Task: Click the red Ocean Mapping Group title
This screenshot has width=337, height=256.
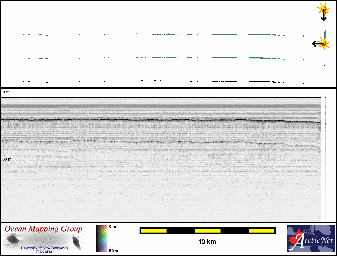Action: (x=43, y=229)
